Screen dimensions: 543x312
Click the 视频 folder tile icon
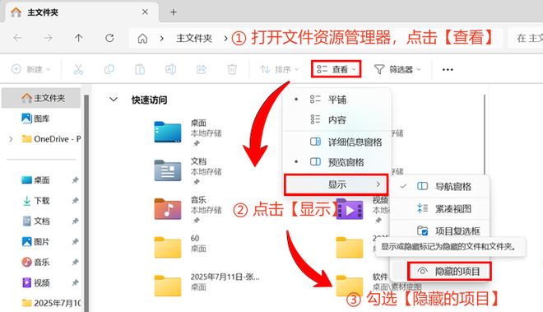[350, 209]
